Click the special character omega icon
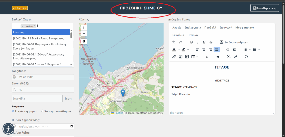This screenshot has height=137, width=285. coord(246,57)
